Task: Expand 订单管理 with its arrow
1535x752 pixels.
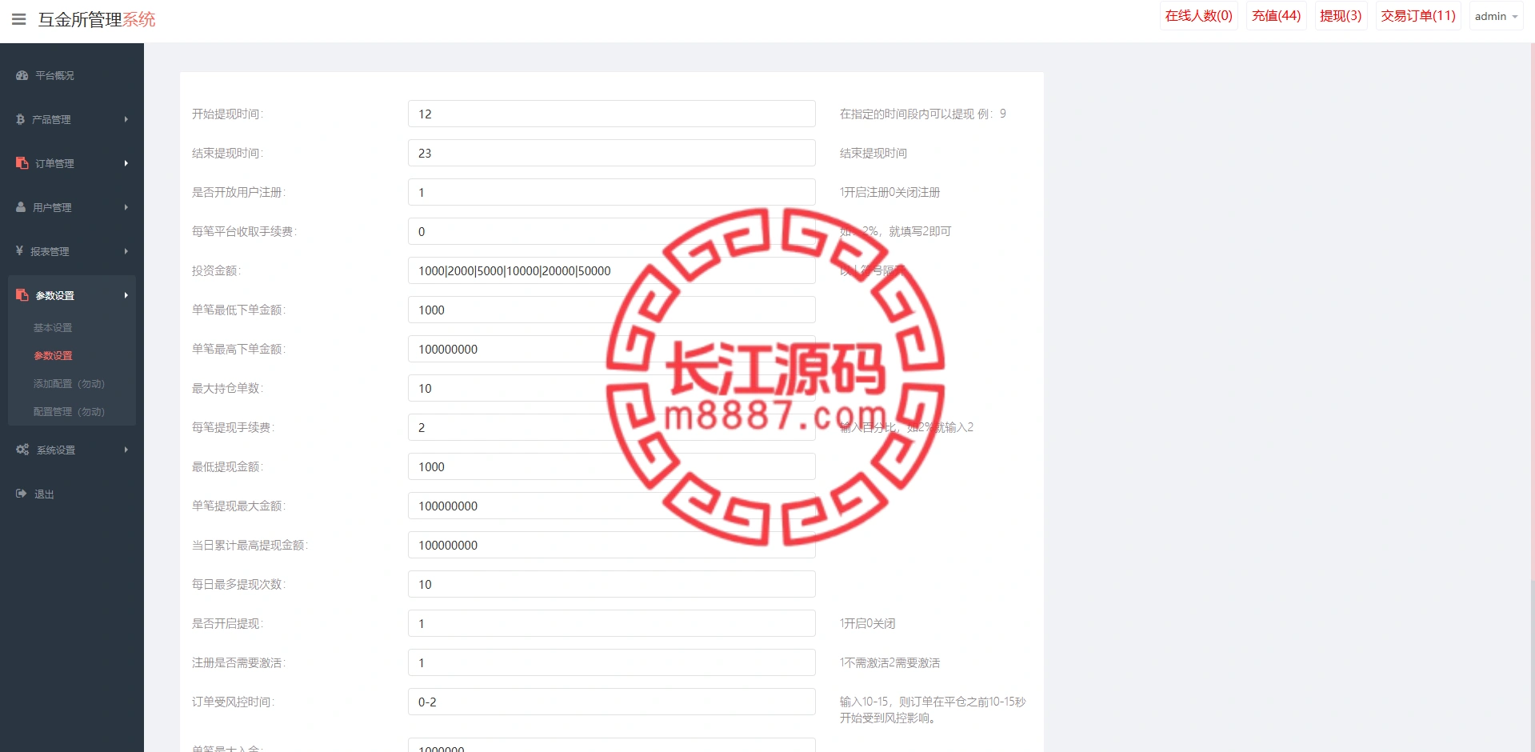Action: (126, 163)
